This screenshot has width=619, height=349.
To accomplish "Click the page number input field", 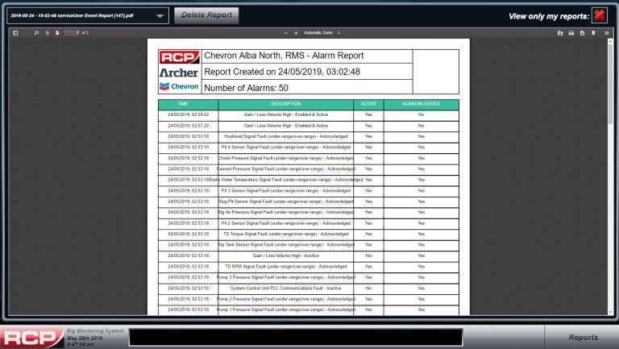I will [x=73, y=33].
